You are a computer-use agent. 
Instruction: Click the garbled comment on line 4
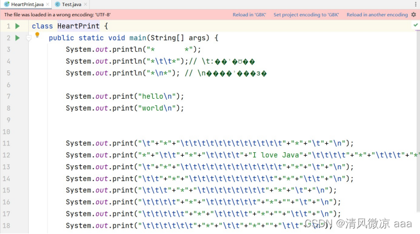[222, 61]
